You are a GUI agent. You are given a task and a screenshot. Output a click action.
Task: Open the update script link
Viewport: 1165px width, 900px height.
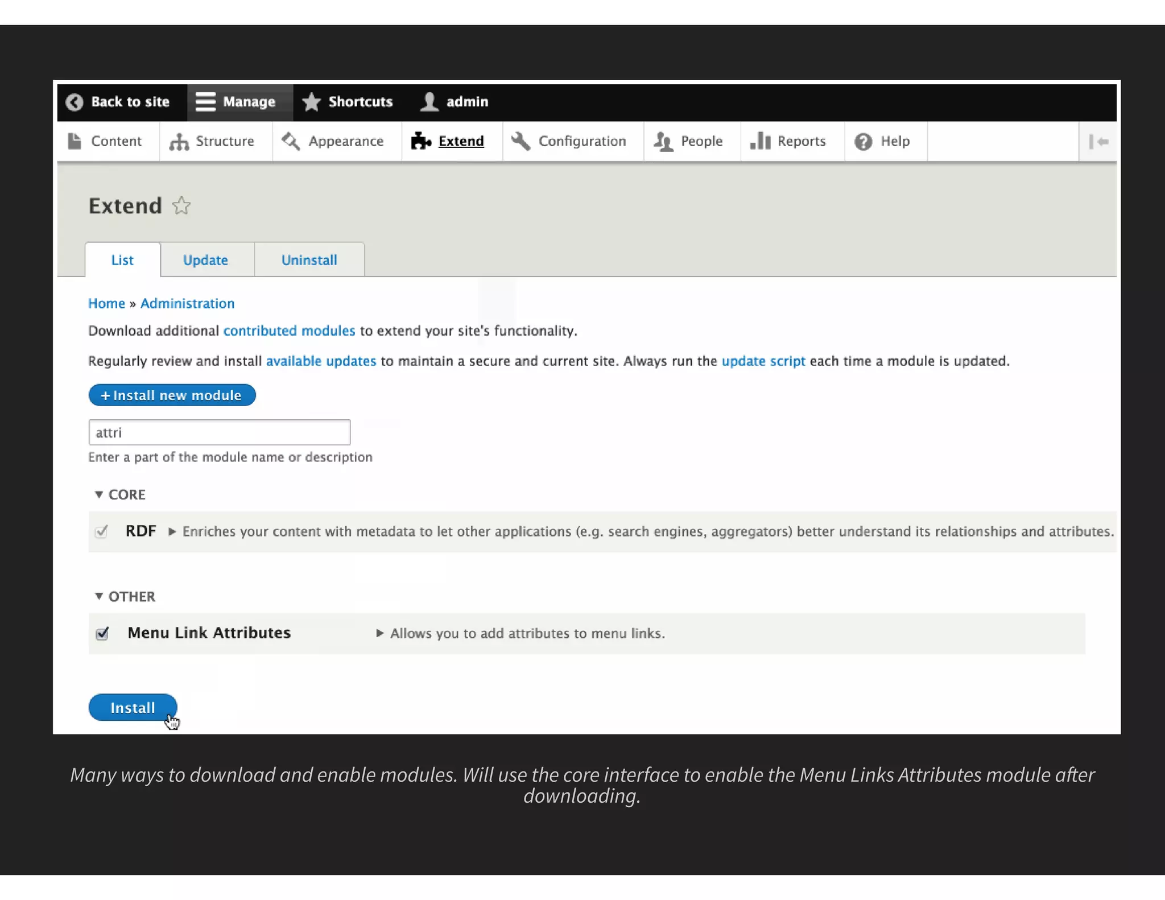point(763,361)
